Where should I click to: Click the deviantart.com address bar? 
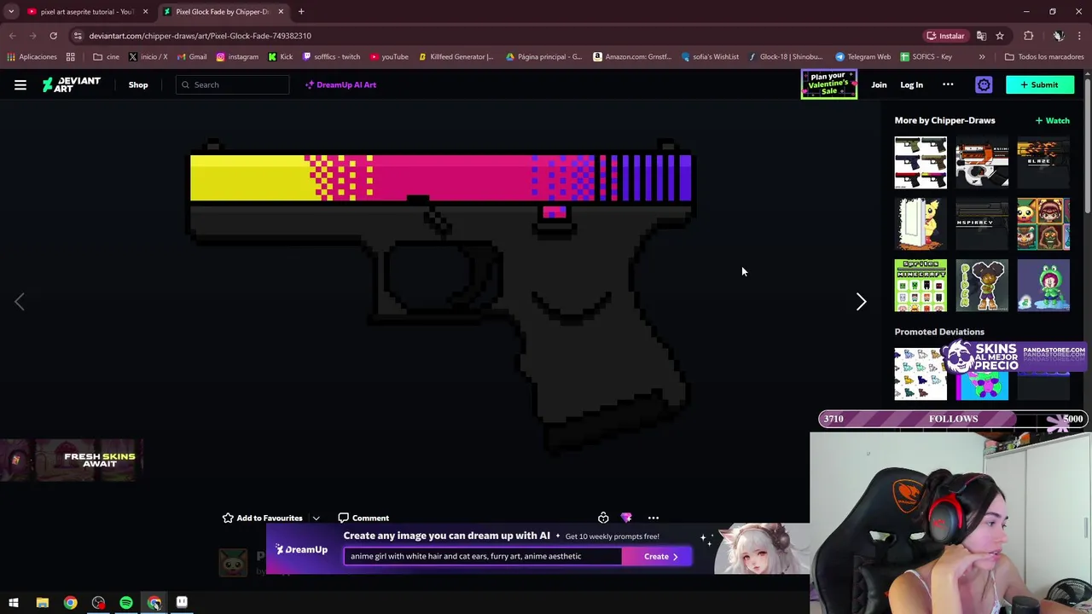495,36
